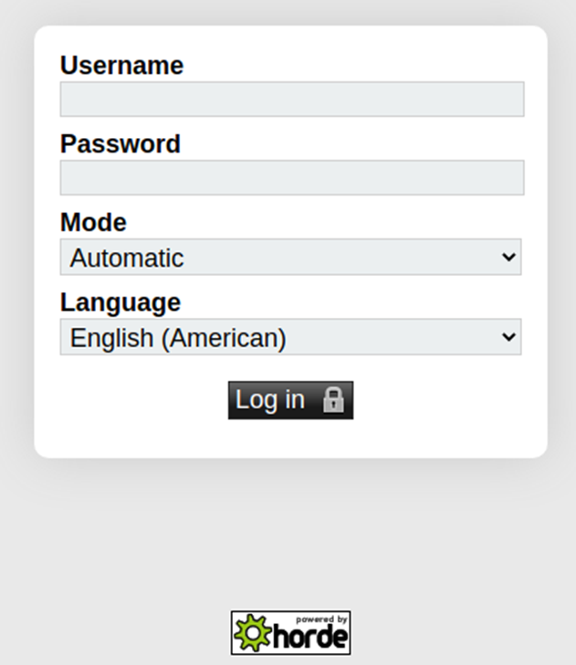Click the green gear icon in Horde logo
The height and width of the screenshot is (665, 576).
coord(252,632)
